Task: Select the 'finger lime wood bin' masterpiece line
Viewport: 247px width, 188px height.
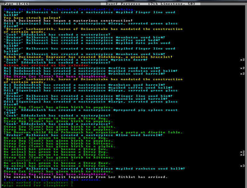Action: pos(88,96)
